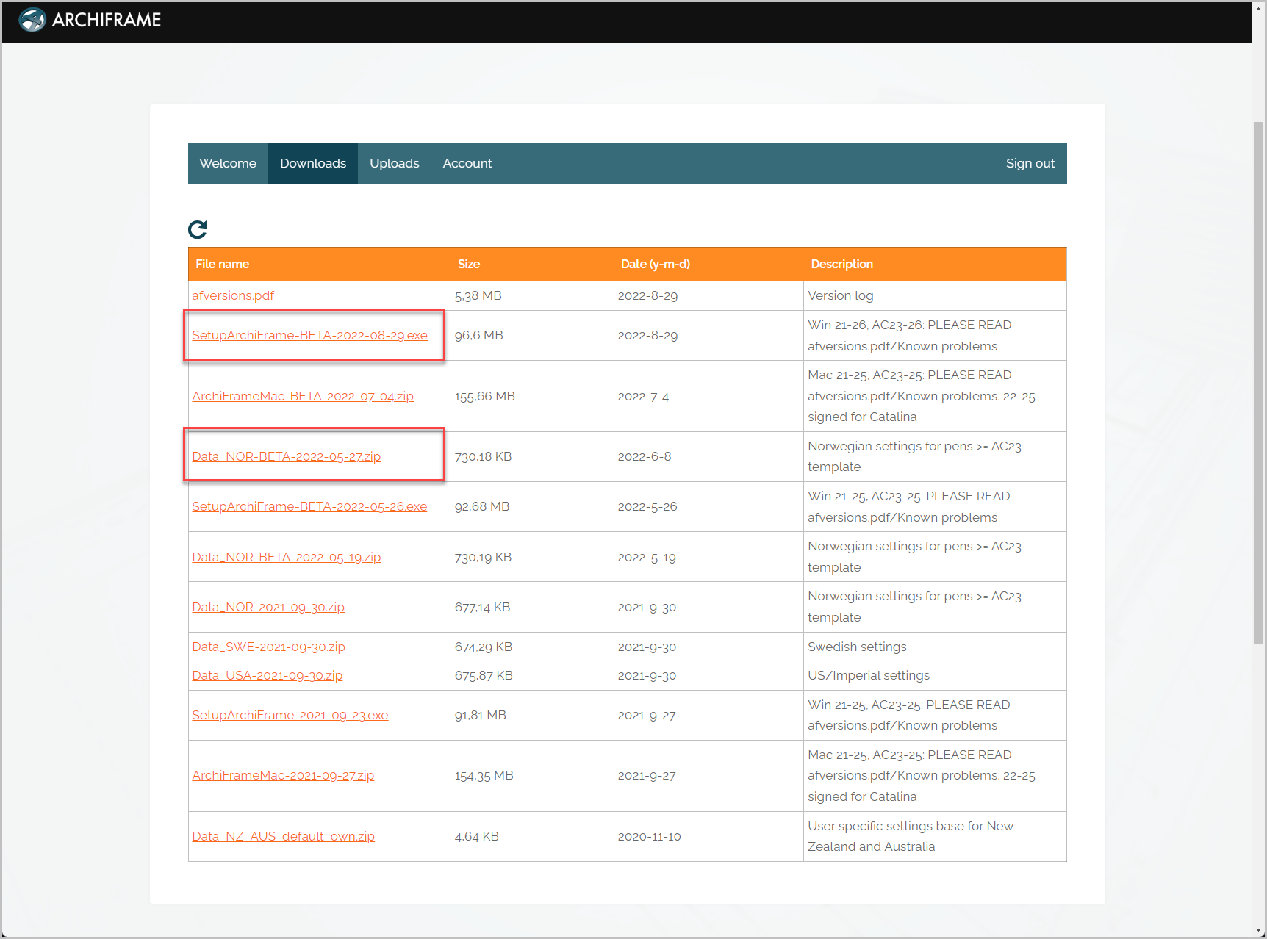Open the Welcome tab

228,163
